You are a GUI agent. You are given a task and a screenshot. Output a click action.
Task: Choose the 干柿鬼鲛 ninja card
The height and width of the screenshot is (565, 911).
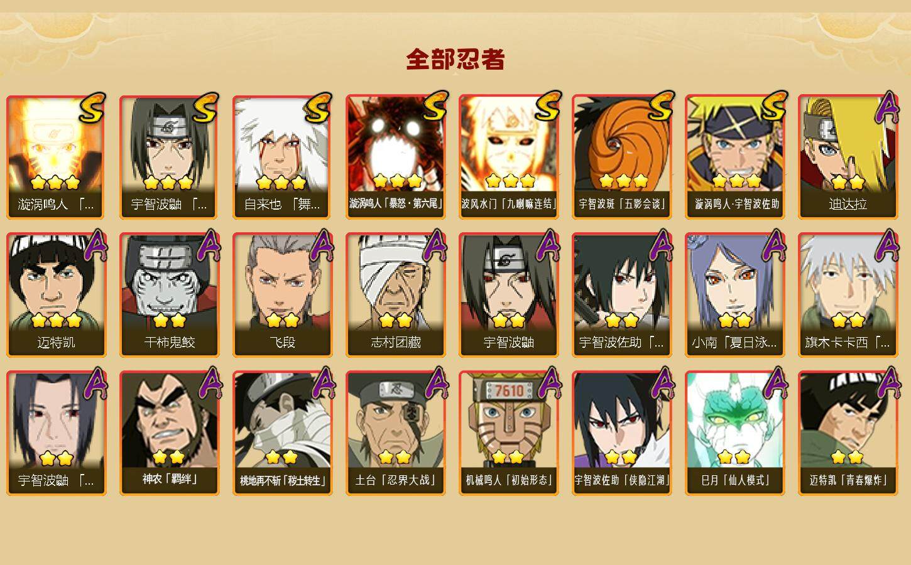click(169, 295)
